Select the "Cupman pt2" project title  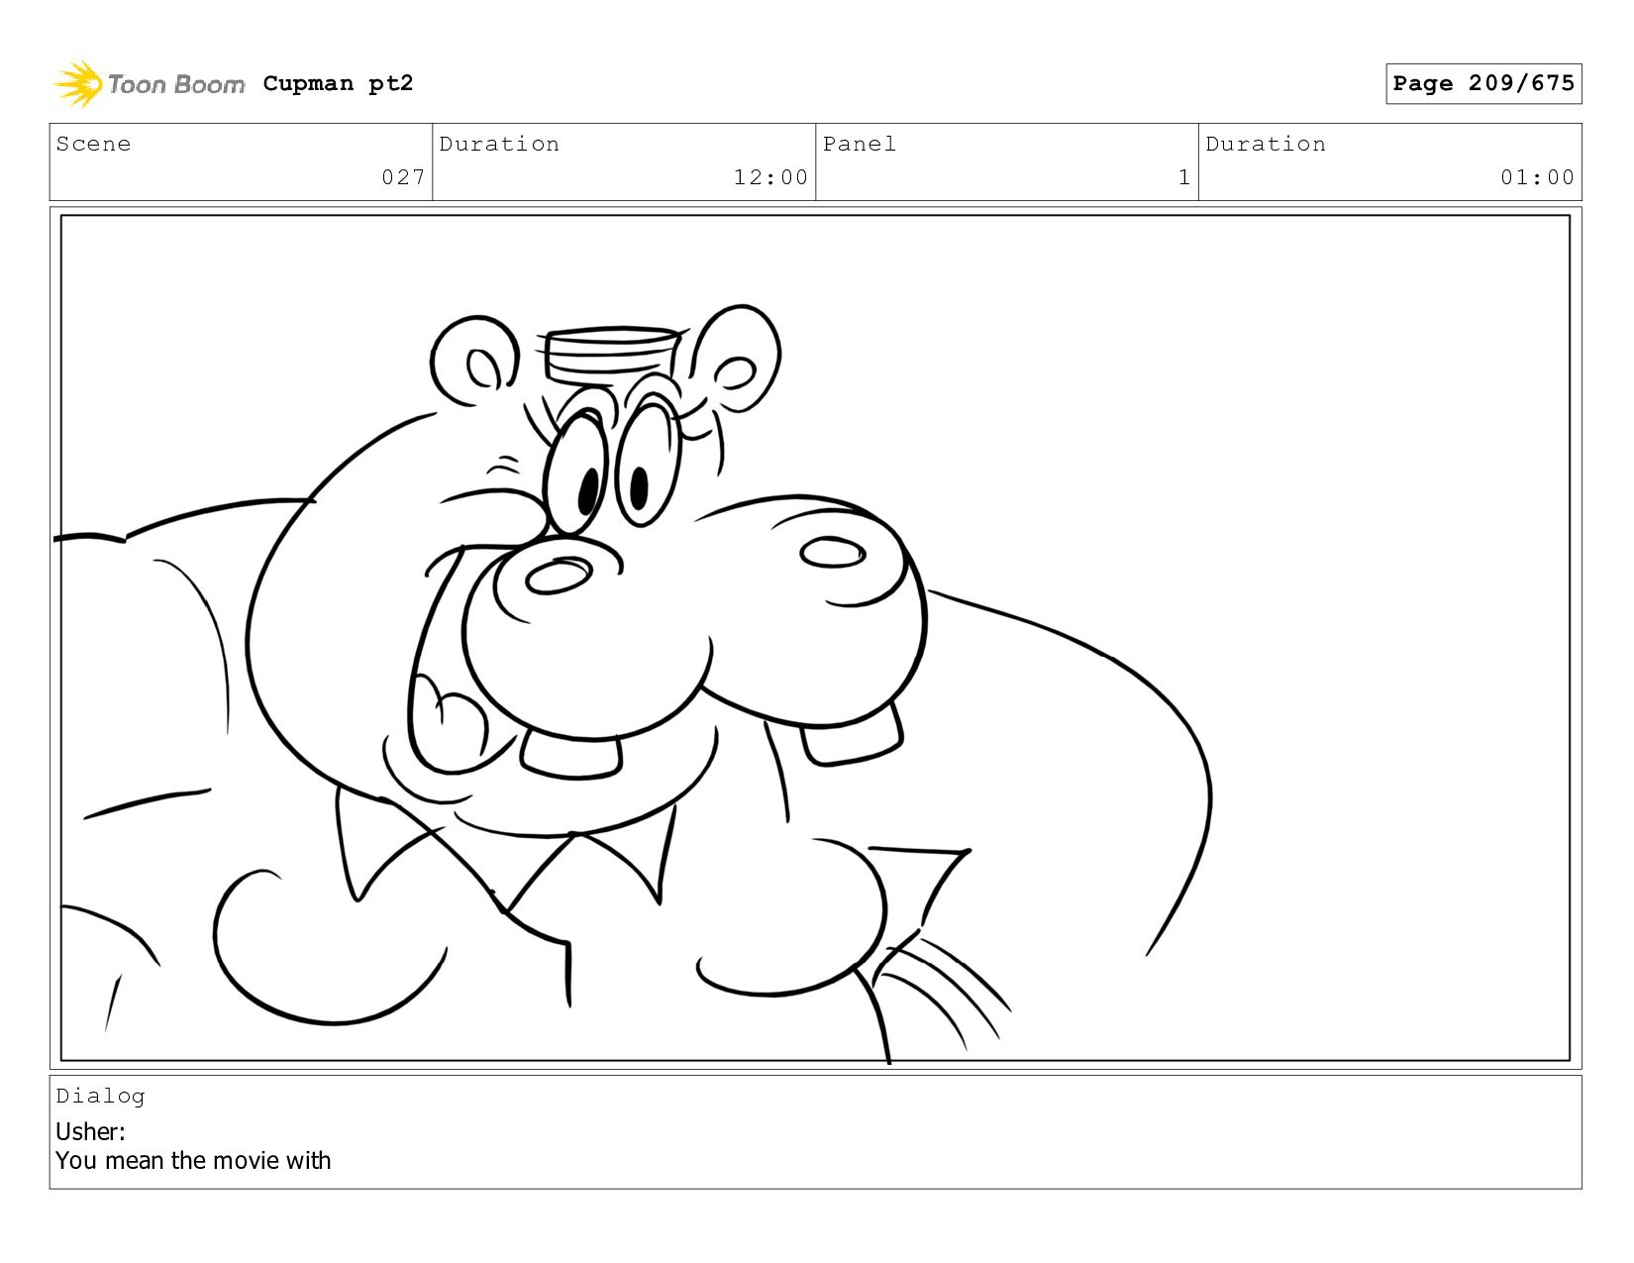pyautogui.click(x=338, y=83)
